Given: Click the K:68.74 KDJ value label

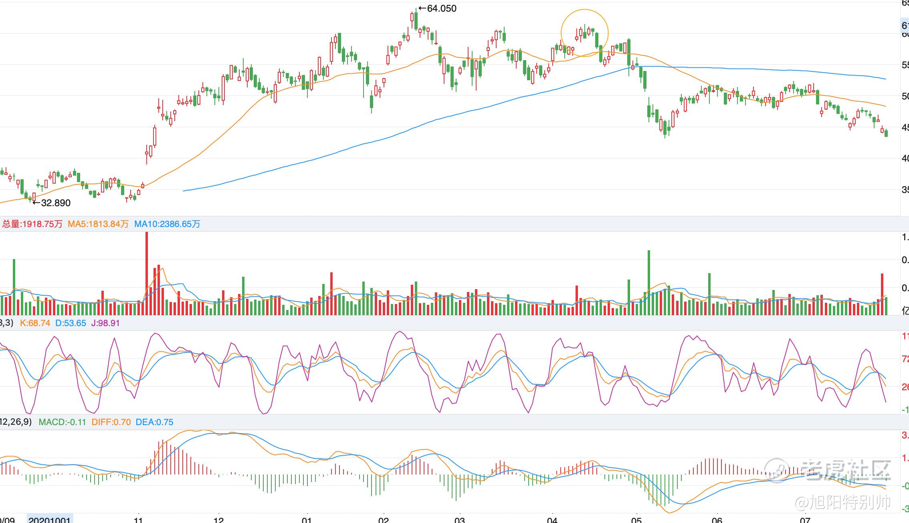Looking at the screenshot, I should (x=35, y=323).
